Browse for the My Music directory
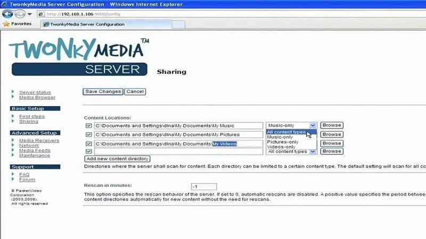Screen dimensions: 426x239 (332, 125)
